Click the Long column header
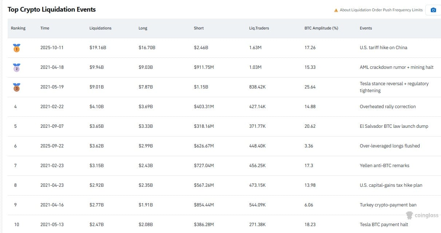The width and height of the screenshot is (441, 233). coord(143,28)
